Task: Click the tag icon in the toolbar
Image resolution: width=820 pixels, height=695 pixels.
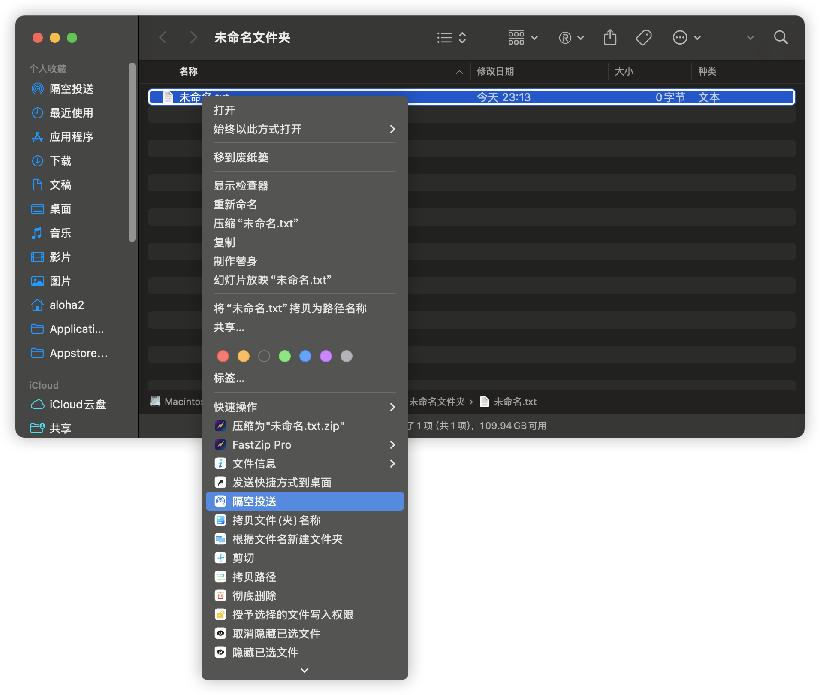Action: coord(643,38)
